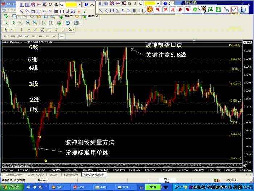
Task: Click the yellow color box in right floating toolbar
Action: pos(150,3)
